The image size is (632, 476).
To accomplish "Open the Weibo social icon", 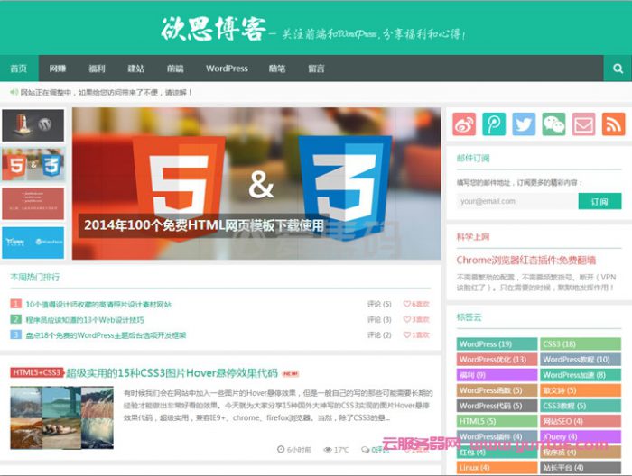I will coord(464,124).
